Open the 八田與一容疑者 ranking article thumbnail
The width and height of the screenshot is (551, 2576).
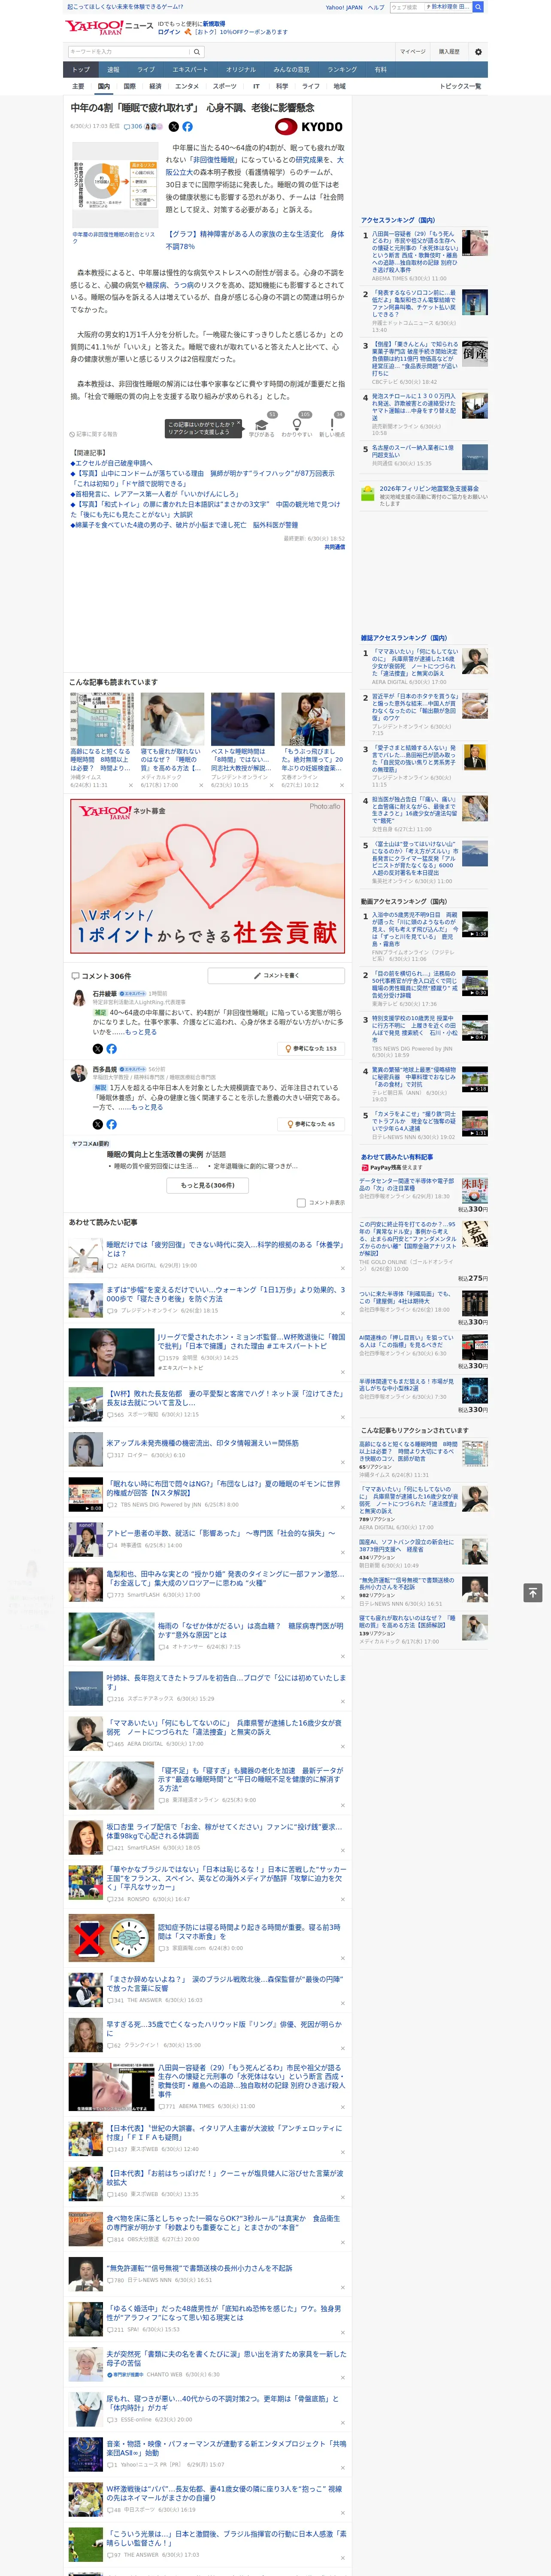coord(475,243)
